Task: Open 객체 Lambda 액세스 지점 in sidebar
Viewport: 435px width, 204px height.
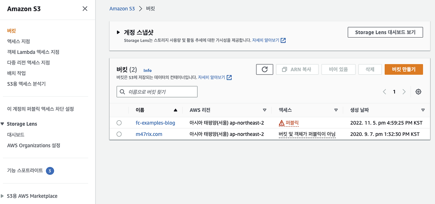Action: click(x=33, y=52)
